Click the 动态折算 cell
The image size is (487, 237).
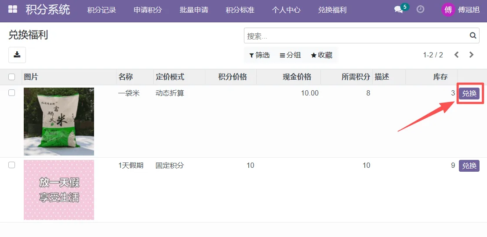point(170,93)
